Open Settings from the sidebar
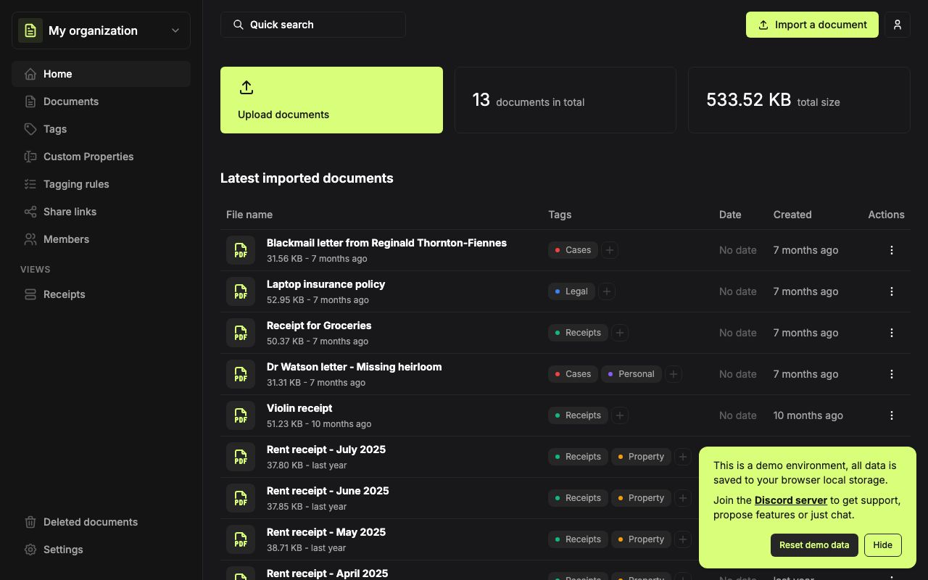The width and height of the screenshot is (928, 580). pyautogui.click(x=101, y=550)
